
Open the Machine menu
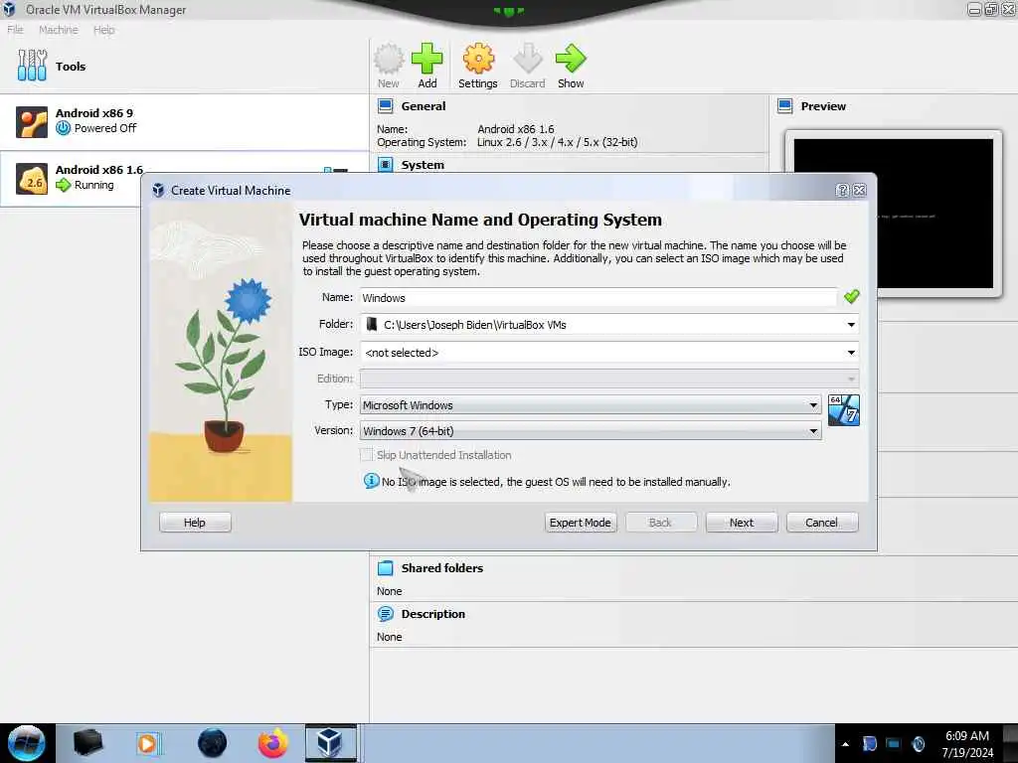point(59,29)
